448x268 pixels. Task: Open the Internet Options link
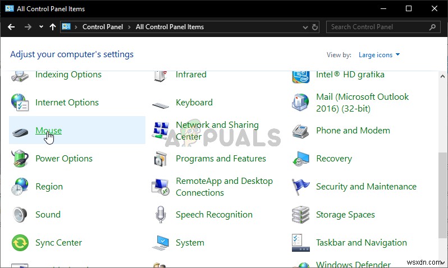coord(67,103)
